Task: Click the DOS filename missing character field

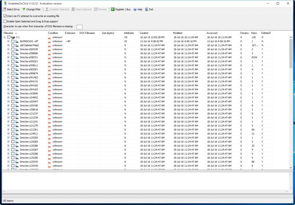Action: 79,27
